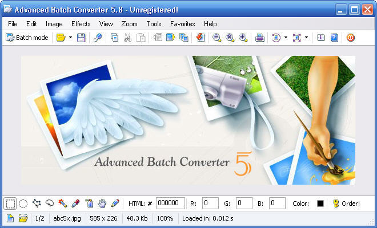Cut selection with the scissors icon
This screenshot has width=377, height=228.
(127, 38)
